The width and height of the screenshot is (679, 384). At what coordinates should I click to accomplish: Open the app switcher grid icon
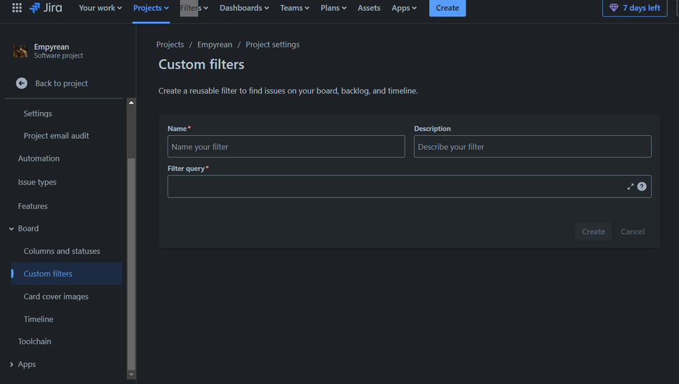pyautogui.click(x=17, y=7)
